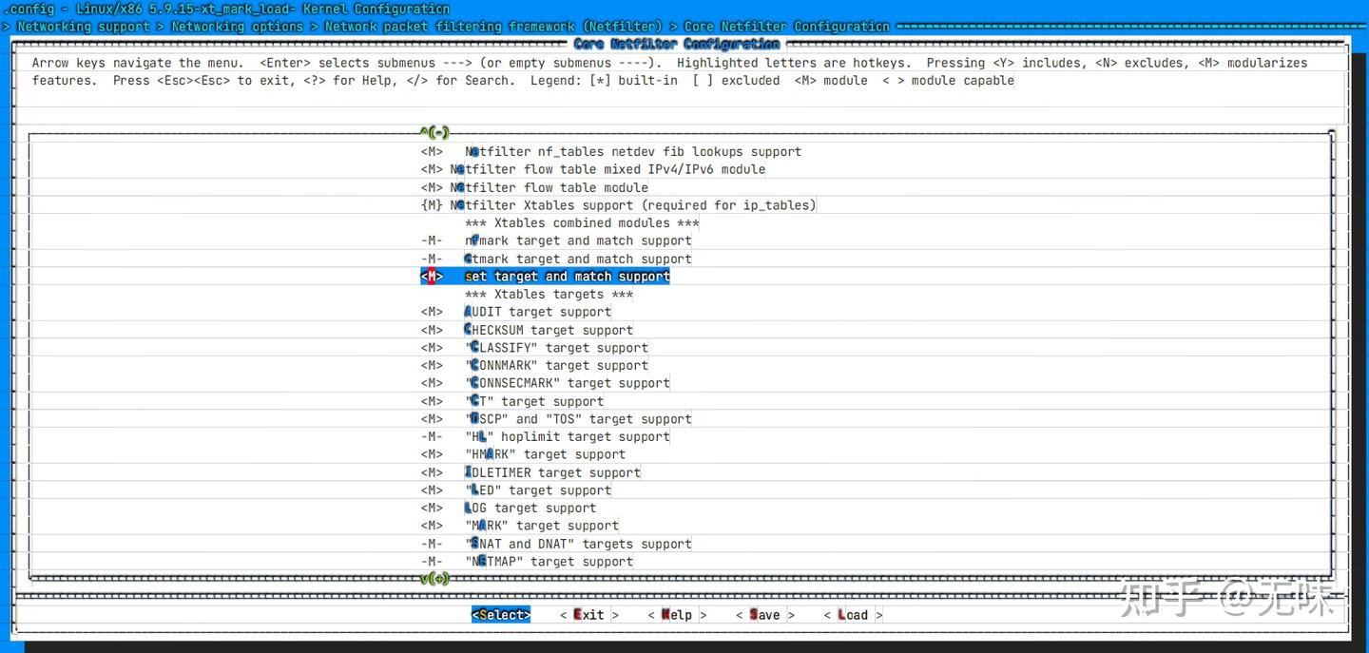Click the .config Kernel Configuration title text
1369x653 pixels.
(226, 9)
